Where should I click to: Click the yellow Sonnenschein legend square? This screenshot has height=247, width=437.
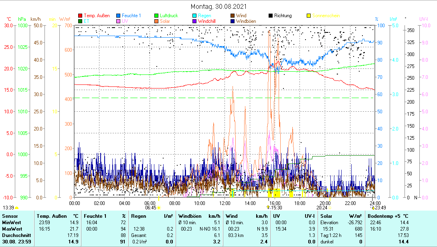coord(309,16)
